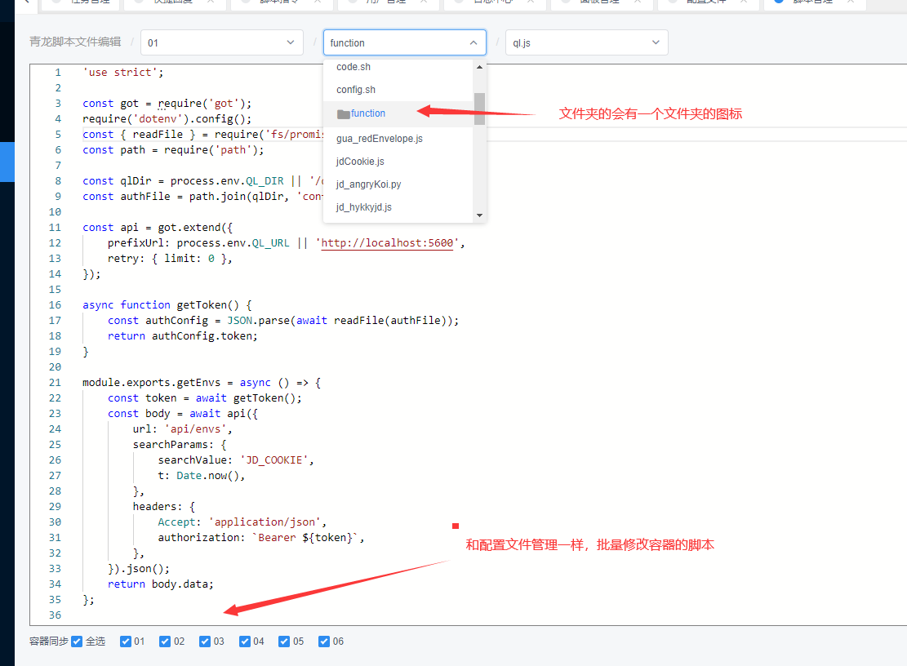Uncheck container 01 sync checkbox
This screenshot has width=907, height=666.
pyautogui.click(x=126, y=642)
